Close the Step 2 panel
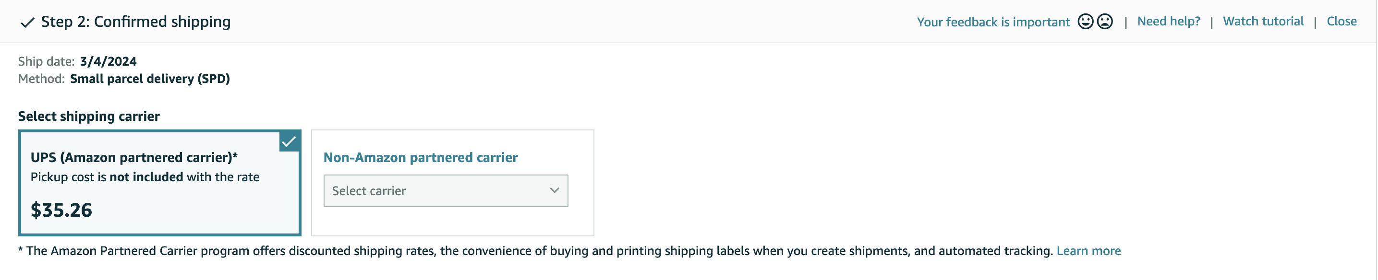Image resolution: width=1378 pixels, height=280 pixels. pos(1341,22)
